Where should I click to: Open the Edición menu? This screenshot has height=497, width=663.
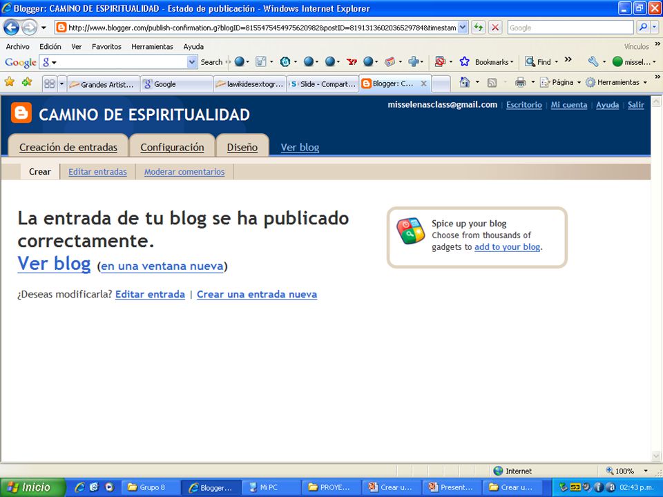pos(50,46)
